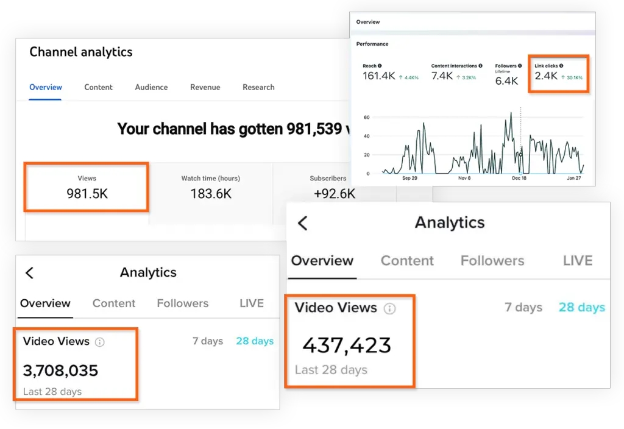624x429 pixels.
Task: Click the back arrow in bottom-left Analytics panel
Action: [x=29, y=273]
